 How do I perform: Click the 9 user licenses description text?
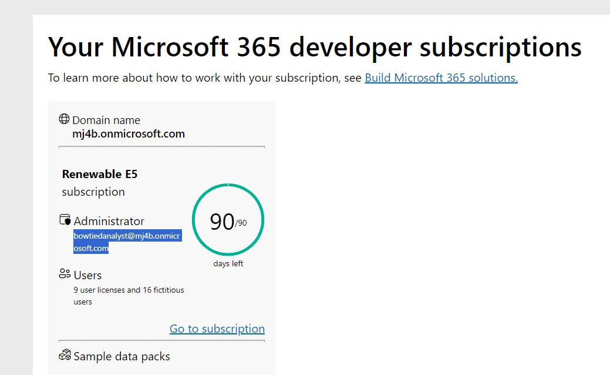click(x=129, y=296)
